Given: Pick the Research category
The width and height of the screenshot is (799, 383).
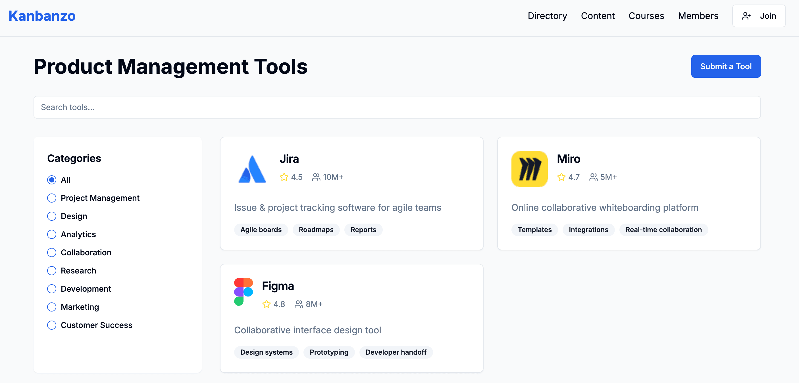Looking at the screenshot, I should click(52, 271).
